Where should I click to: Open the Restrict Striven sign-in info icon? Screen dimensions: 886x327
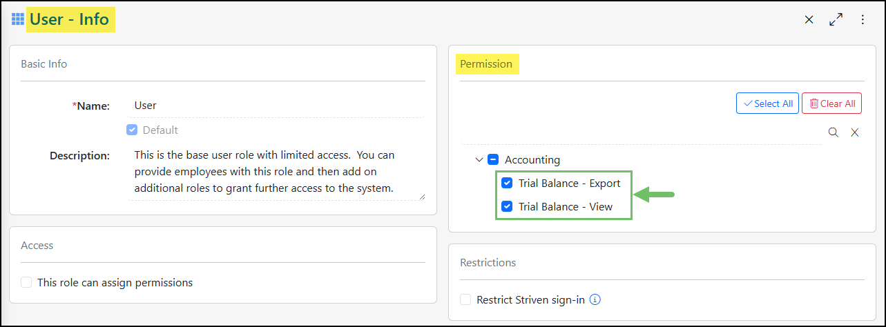pyautogui.click(x=595, y=299)
